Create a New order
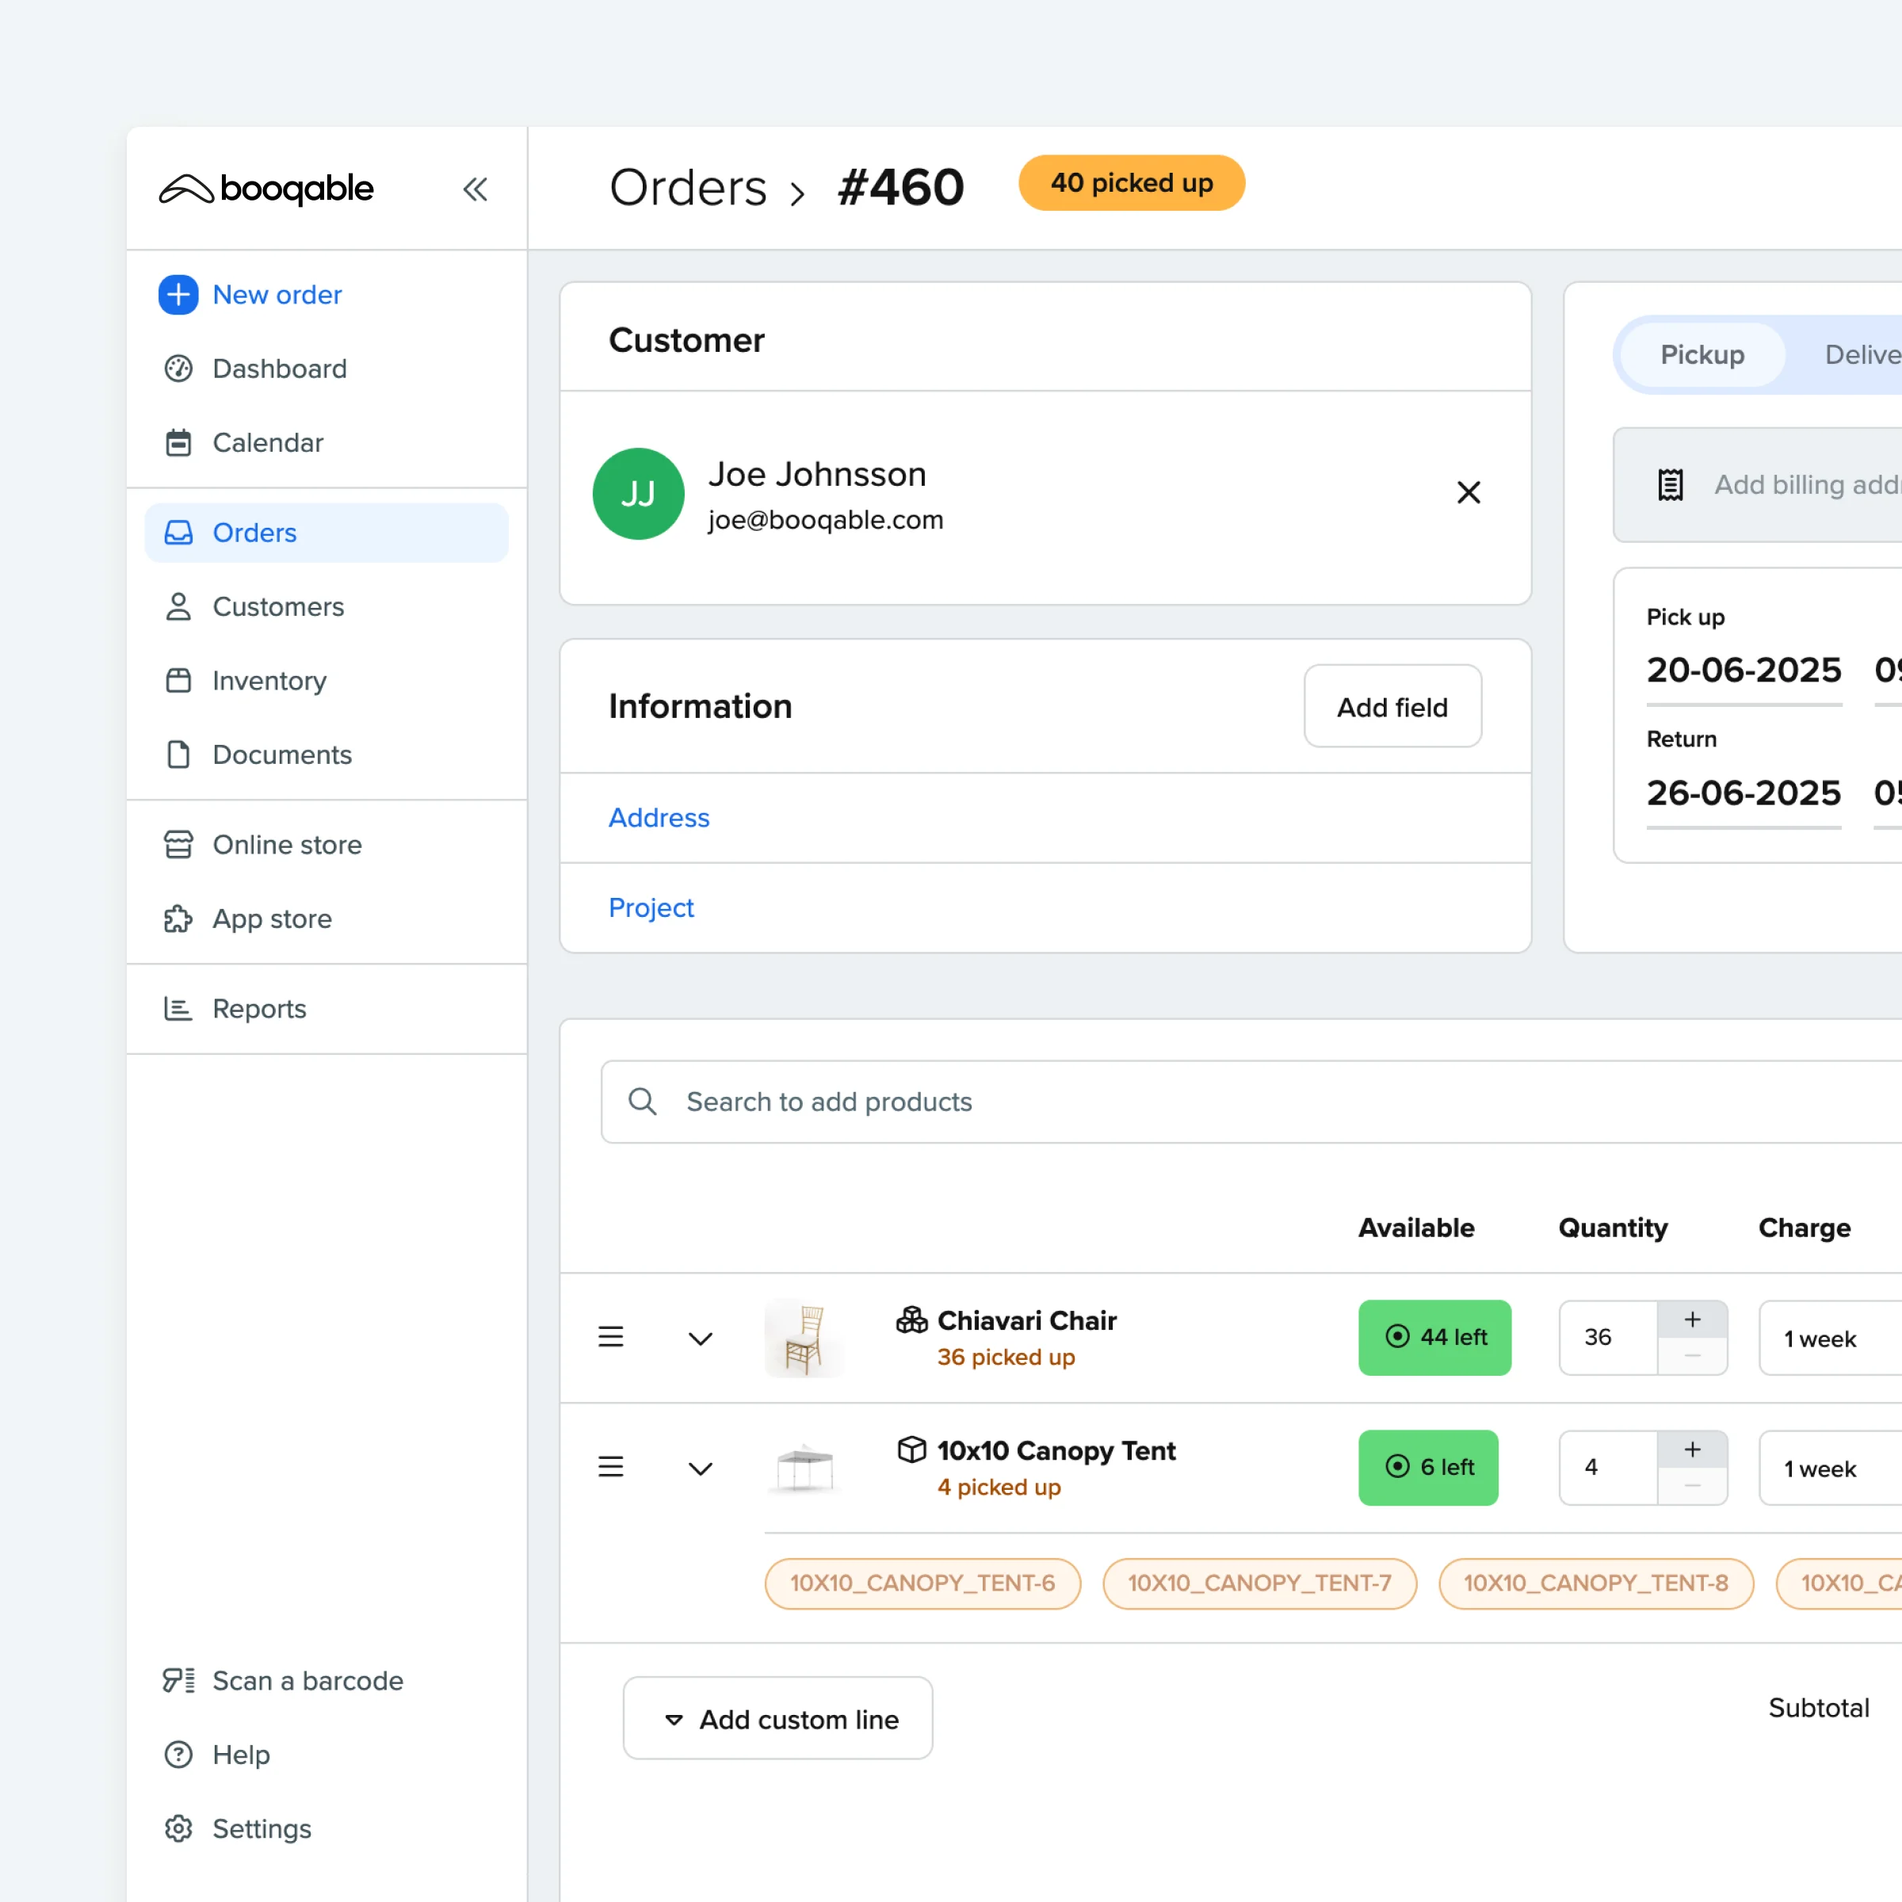This screenshot has height=1902, width=1902. point(277,294)
